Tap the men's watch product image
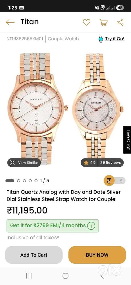 pos(37,109)
